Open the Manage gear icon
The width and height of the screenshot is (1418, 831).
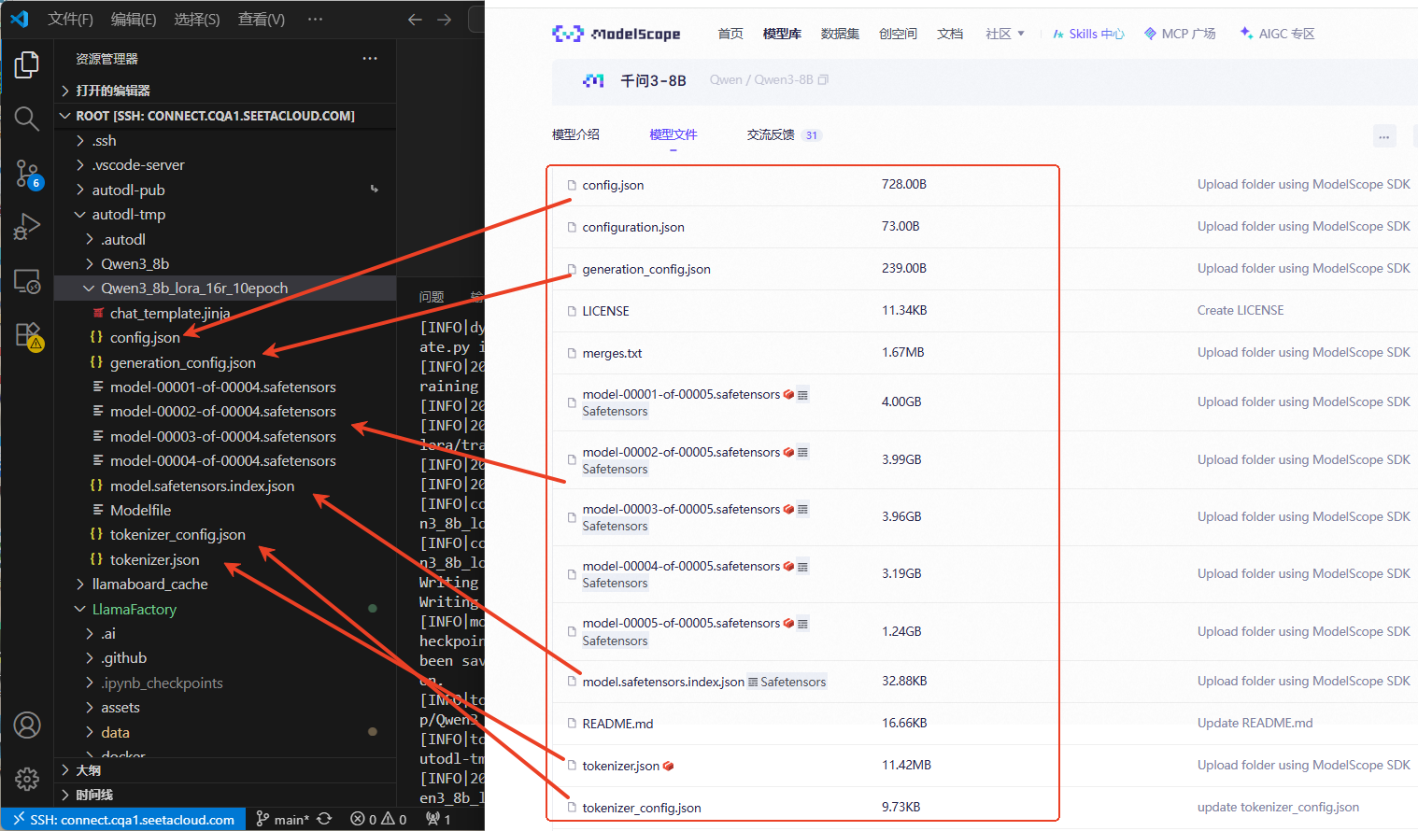[x=27, y=779]
